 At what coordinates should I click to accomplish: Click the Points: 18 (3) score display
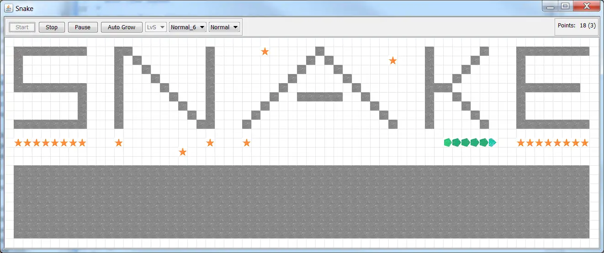coord(577,26)
